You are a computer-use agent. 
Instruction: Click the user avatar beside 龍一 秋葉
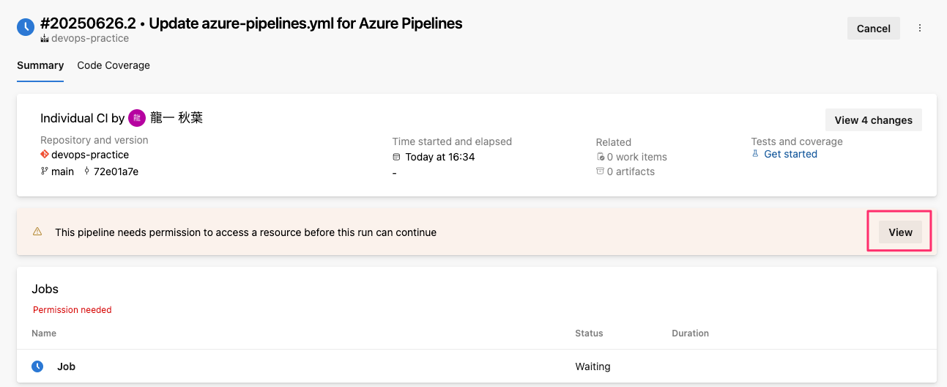[x=136, y=118]
